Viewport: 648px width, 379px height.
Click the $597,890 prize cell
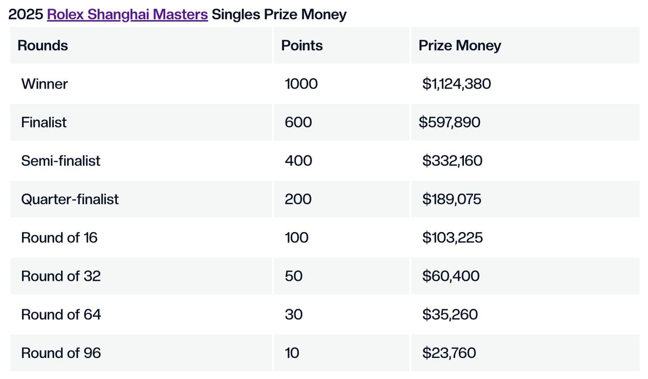pyautogui.click(x=449, y=123)
